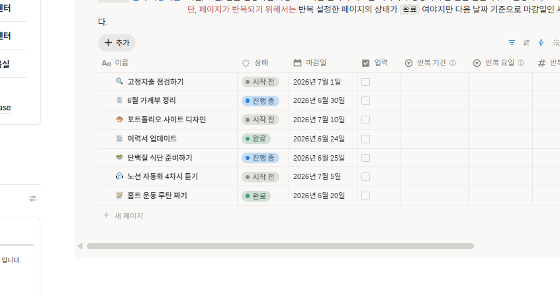This screenshot has height=296, width=560.
Task: Check 입력 box for 포트폴리오 사이트 디자인
Action: (x=365, y=120)
